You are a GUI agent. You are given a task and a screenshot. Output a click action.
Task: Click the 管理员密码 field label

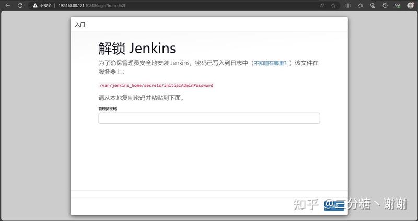(108, 109)
